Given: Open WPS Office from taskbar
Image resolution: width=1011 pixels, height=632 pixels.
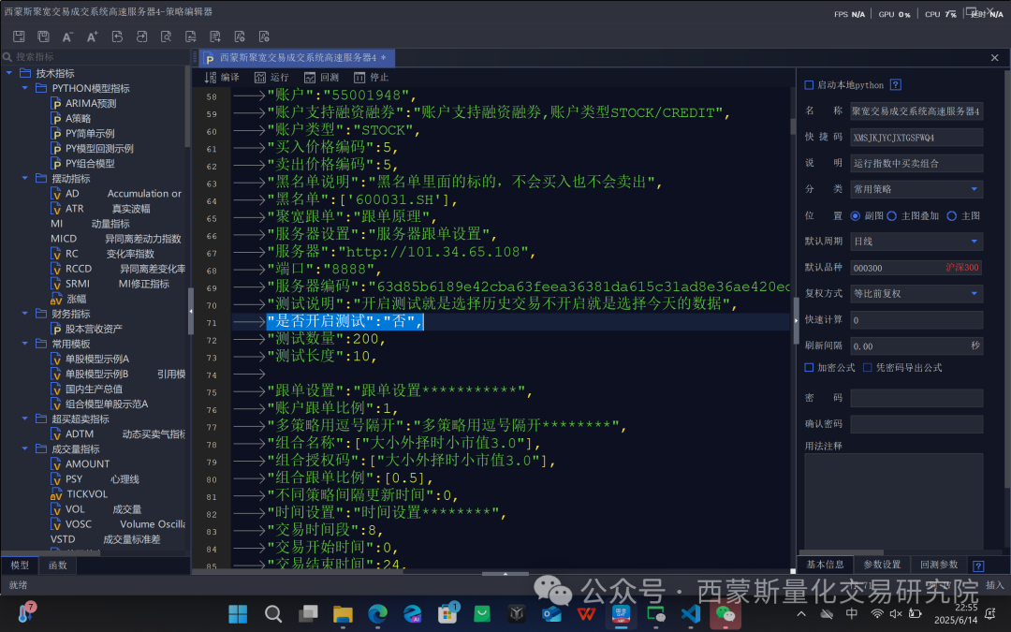Looking at the screenshot, I should coord(586,613).
